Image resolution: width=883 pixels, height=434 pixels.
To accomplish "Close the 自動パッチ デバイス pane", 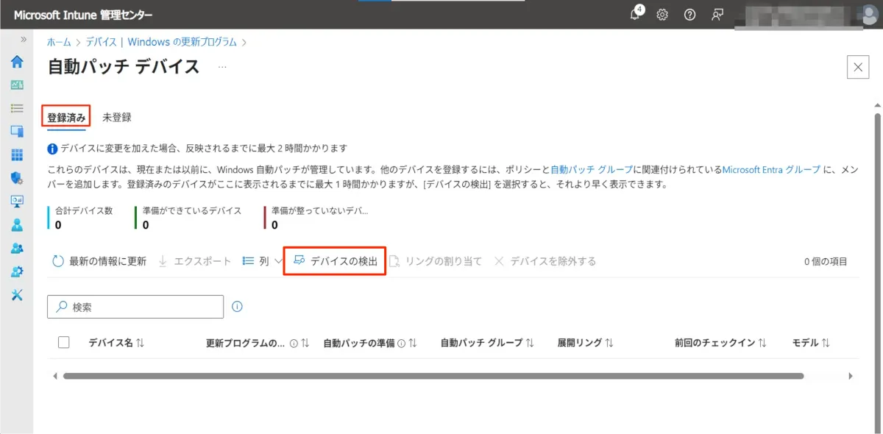I will tap(858, 67).
